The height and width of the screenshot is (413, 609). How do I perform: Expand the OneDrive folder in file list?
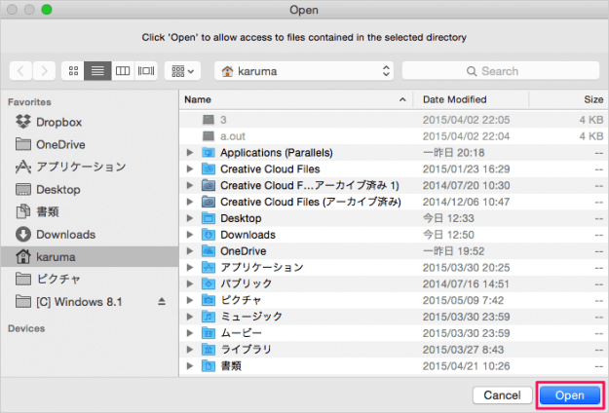pos(190,250)
